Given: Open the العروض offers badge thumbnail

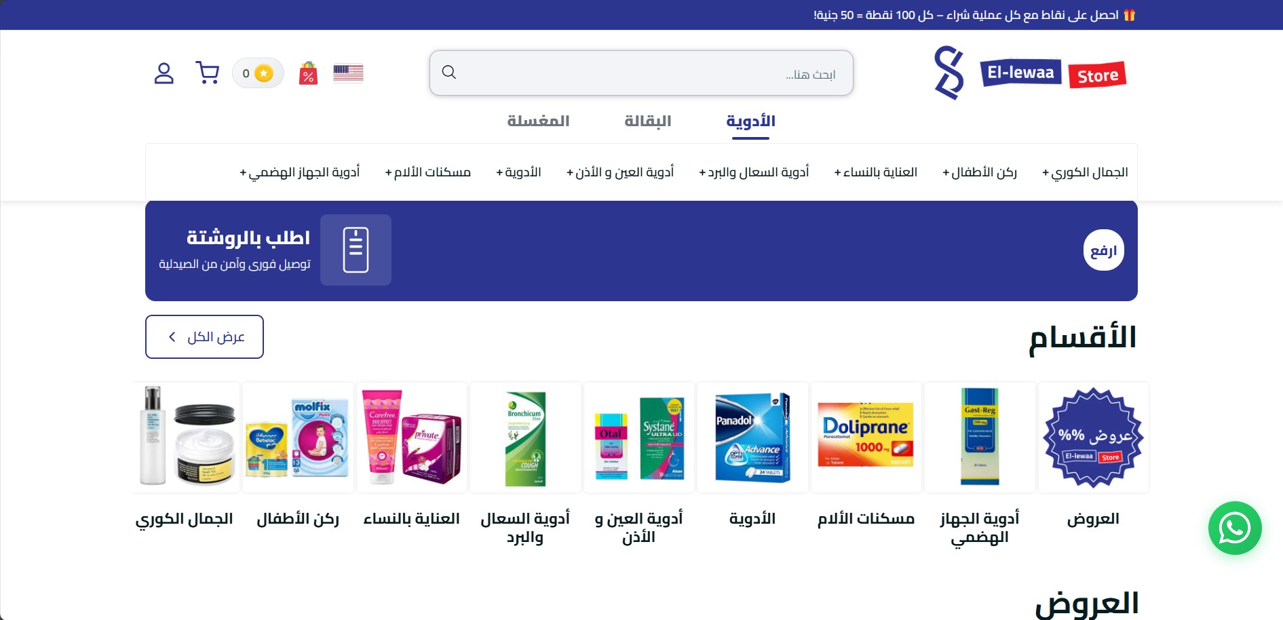Looking at the screenshot, I should (1093, 437).
